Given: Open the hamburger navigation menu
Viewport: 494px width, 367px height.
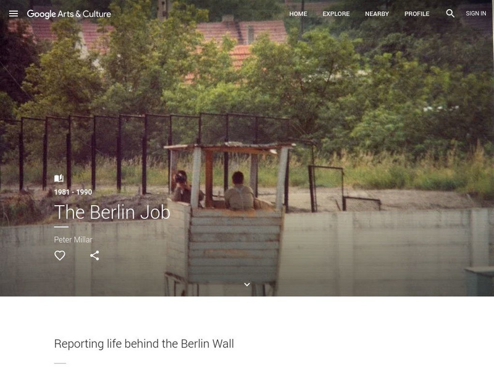Looking at the screenshot, I should (x=13, y=14).
